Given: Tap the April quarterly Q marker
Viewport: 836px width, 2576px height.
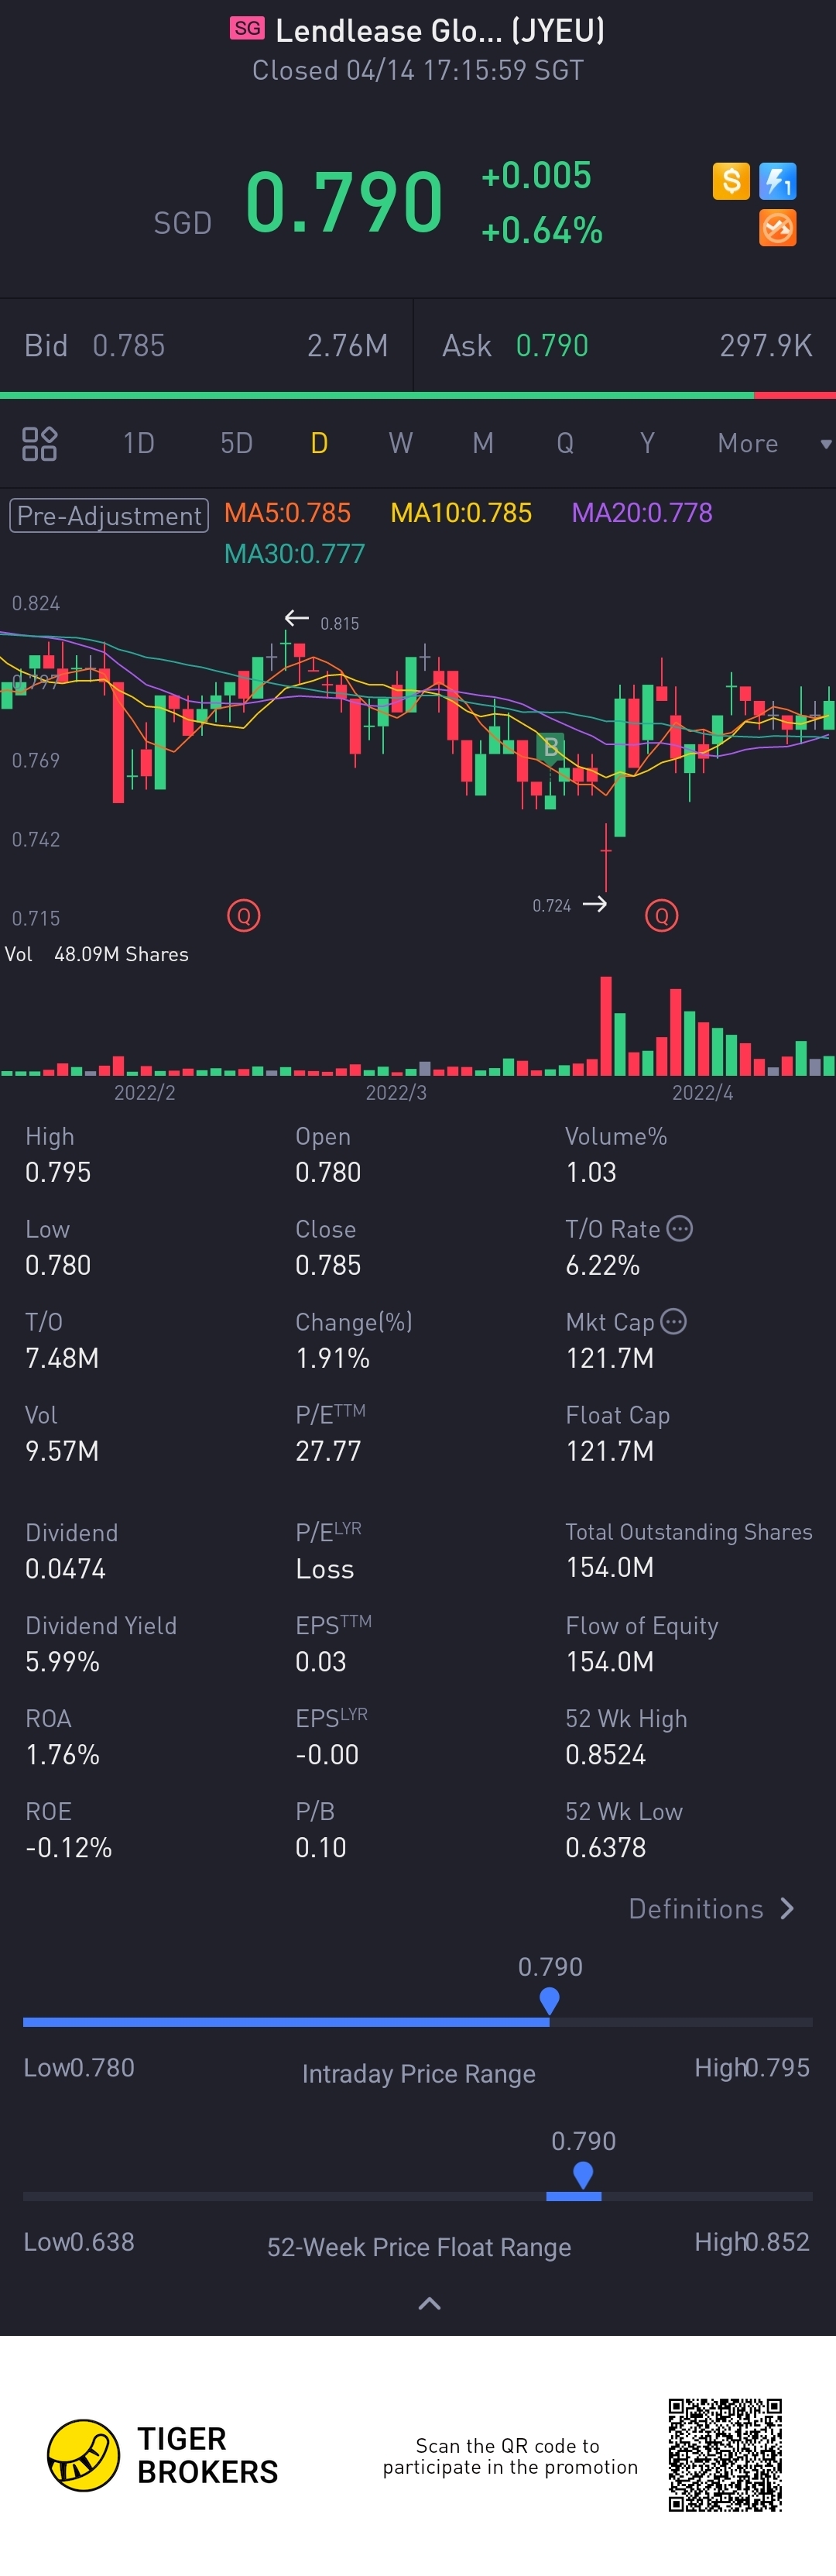Looking at the screenshot, I should (661, 915).
